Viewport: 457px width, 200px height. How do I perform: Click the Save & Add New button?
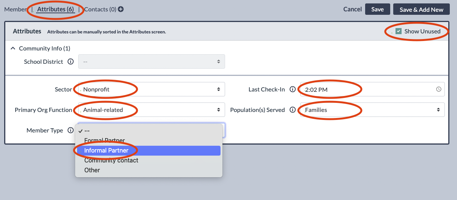[421, 9]
